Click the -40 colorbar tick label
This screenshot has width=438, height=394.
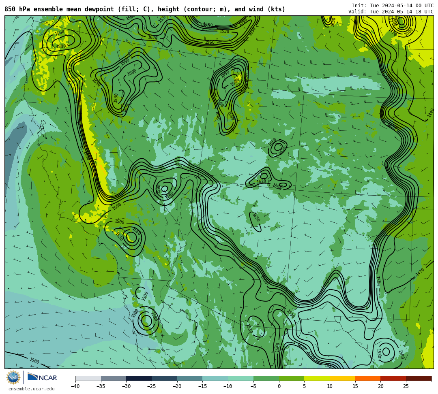pos(75,386)
